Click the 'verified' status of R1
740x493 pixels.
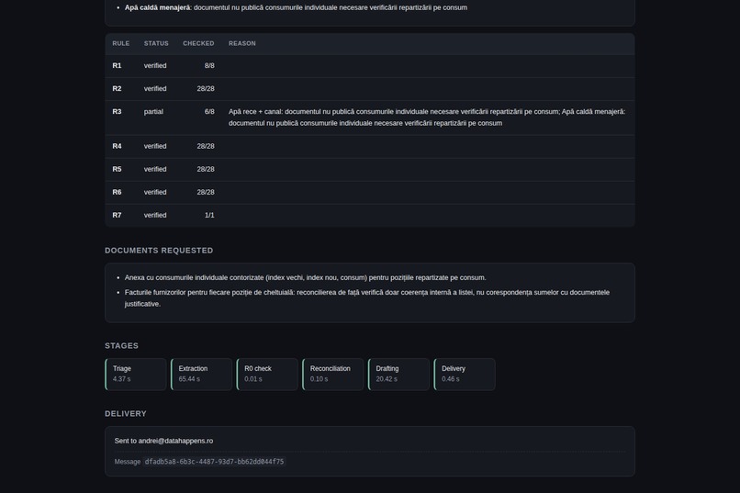(155, 65)
